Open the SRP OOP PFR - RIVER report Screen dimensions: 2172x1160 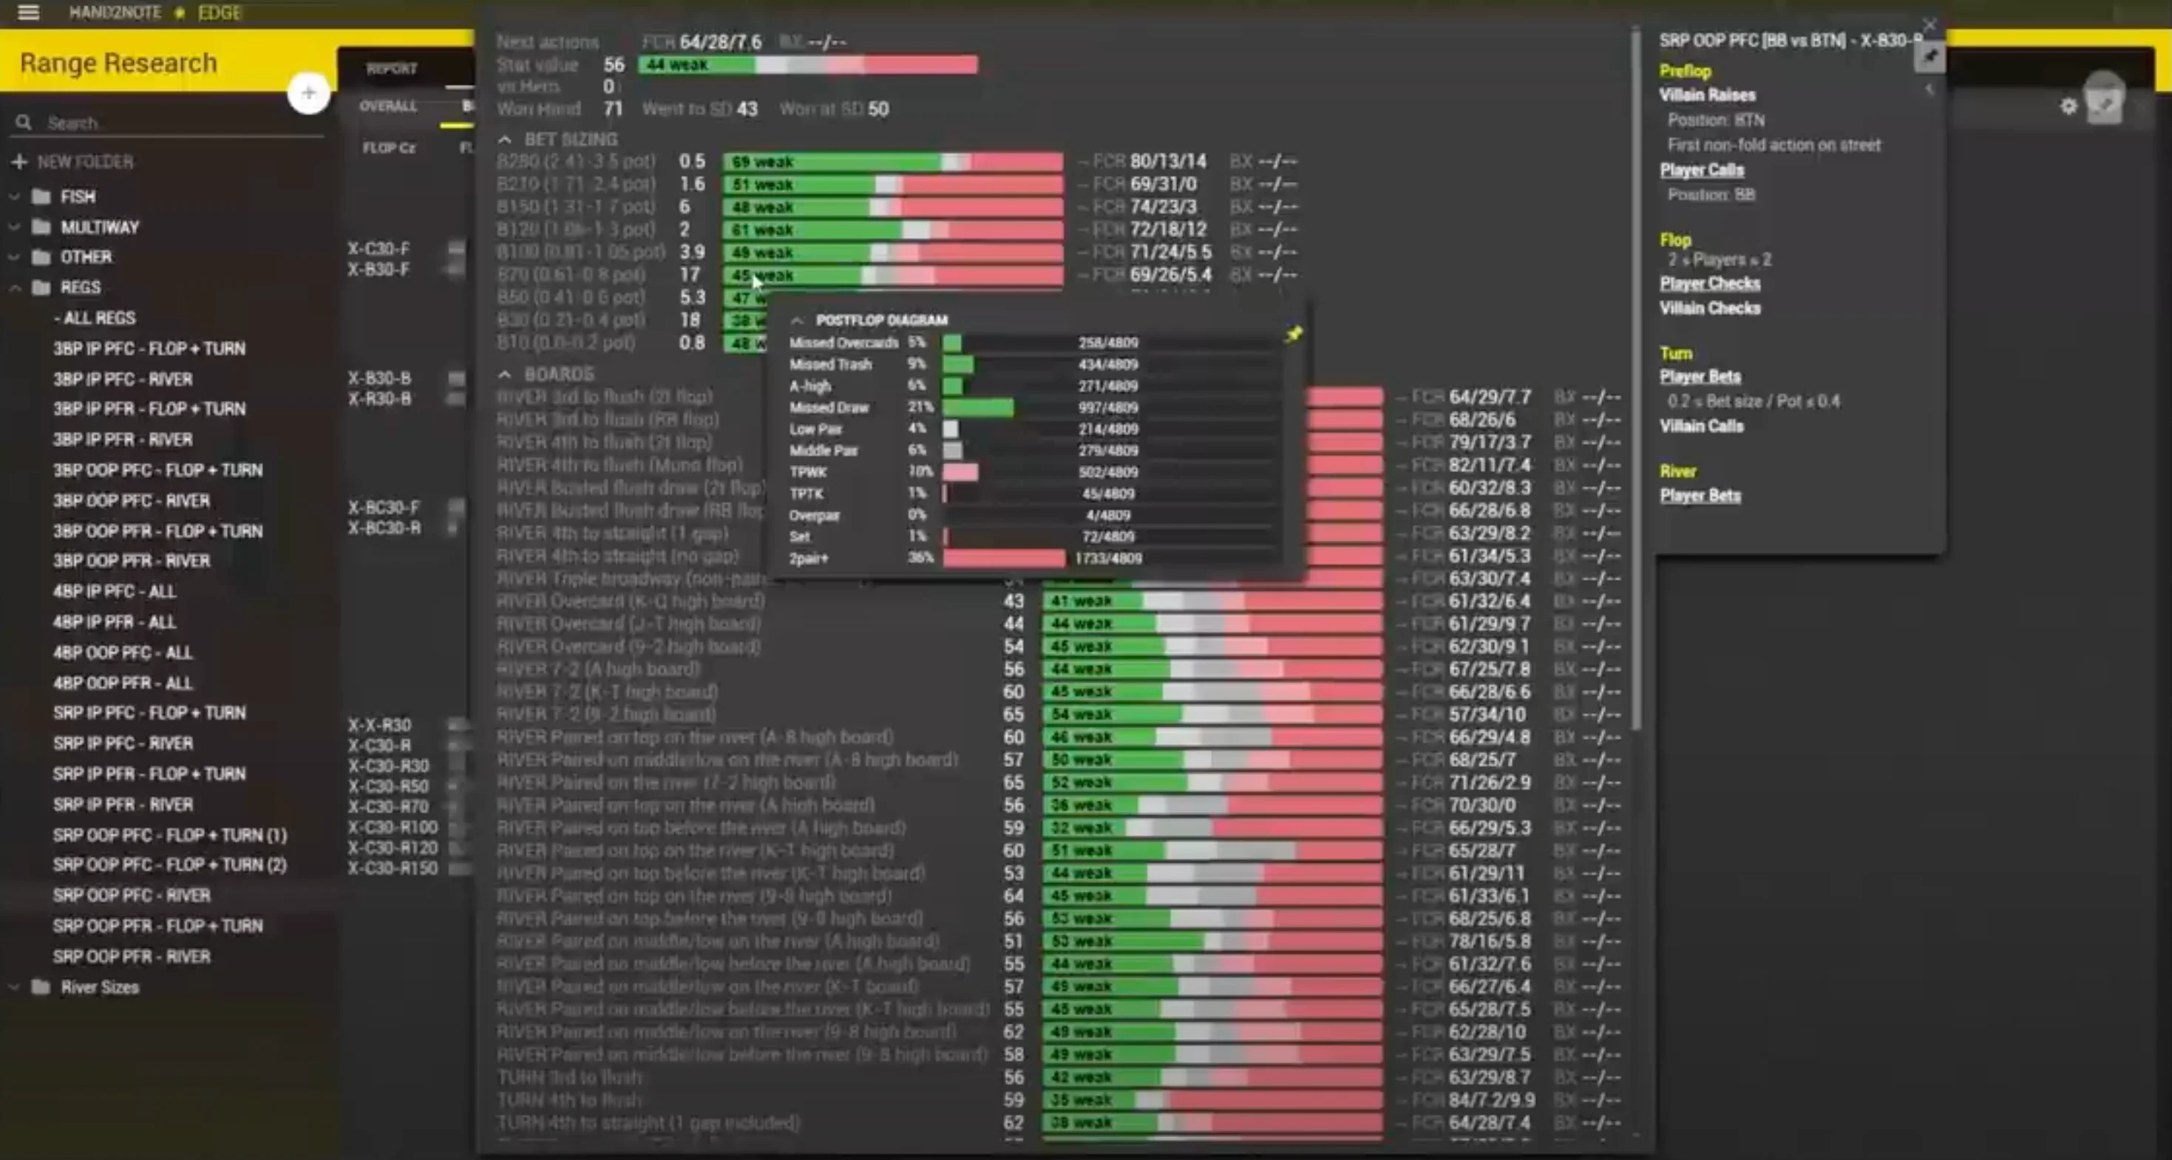coord(132,956)
